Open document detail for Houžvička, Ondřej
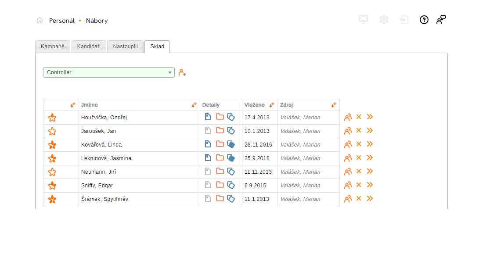The width and height of the screenshot is (483, 272). click(x=208, y=117)
